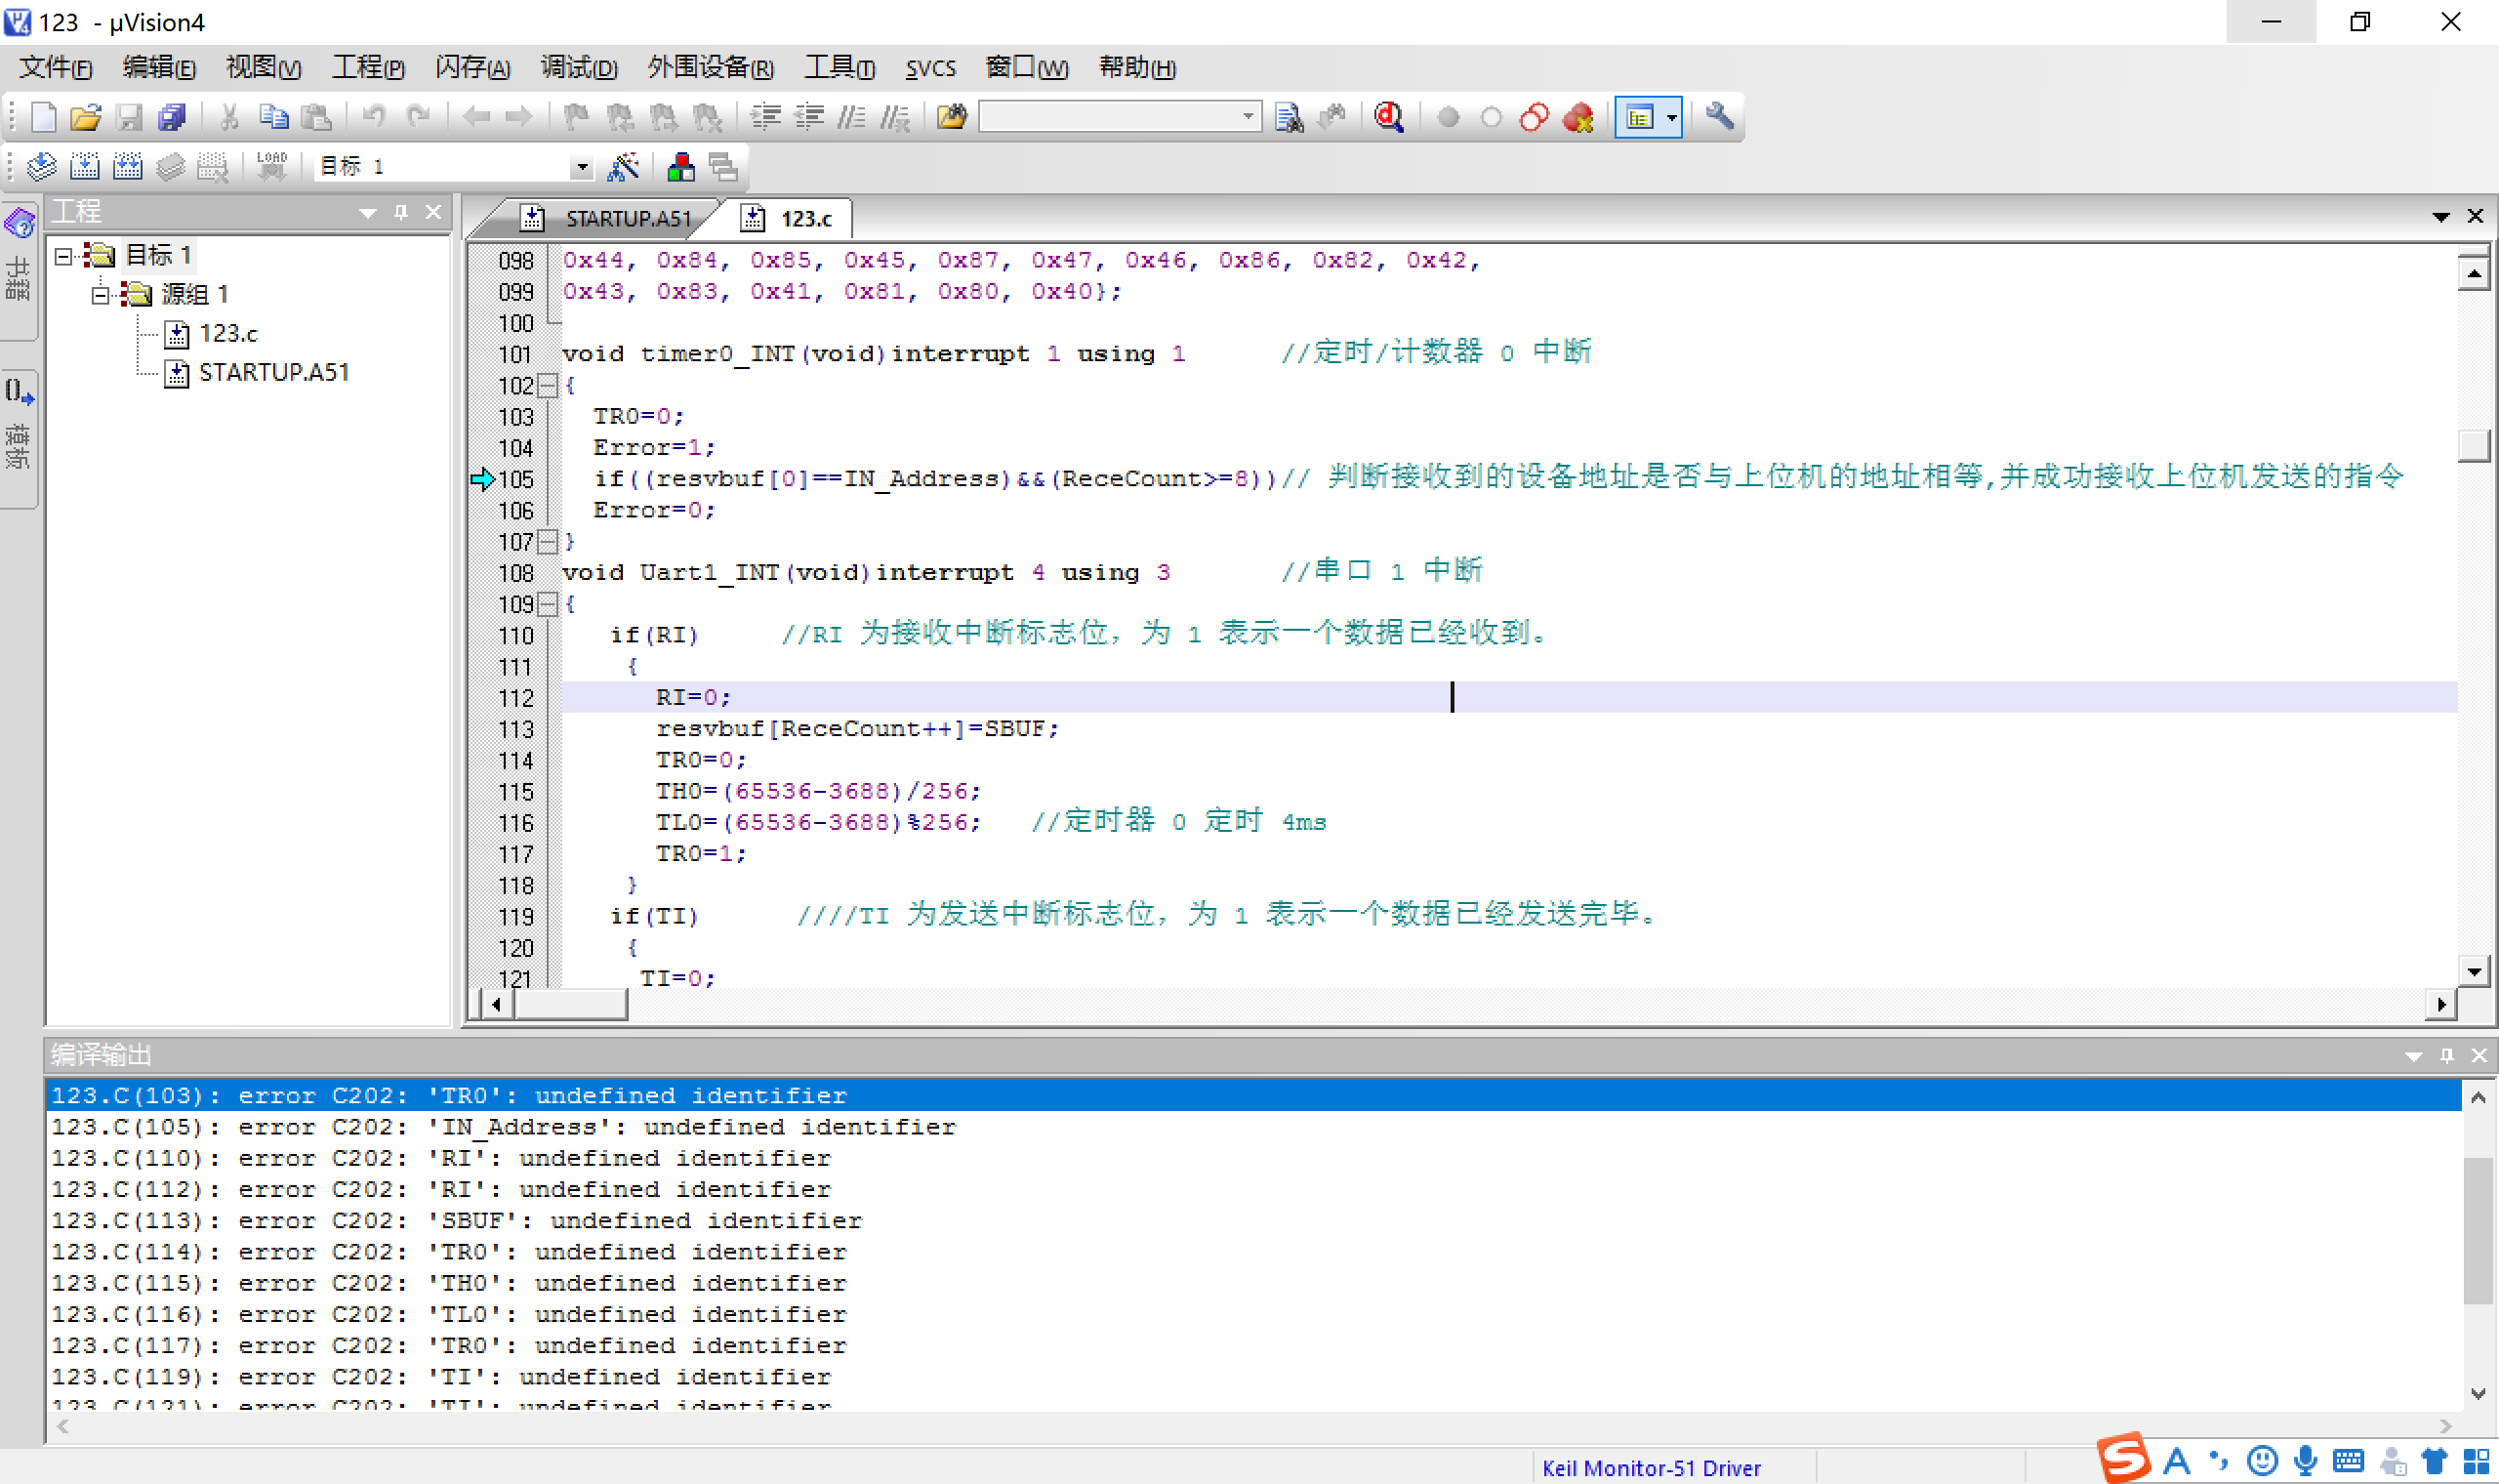Viewport: 2499px width, 1484px height.
Task: Rebuild all target files icon
Action: (128, 166)
